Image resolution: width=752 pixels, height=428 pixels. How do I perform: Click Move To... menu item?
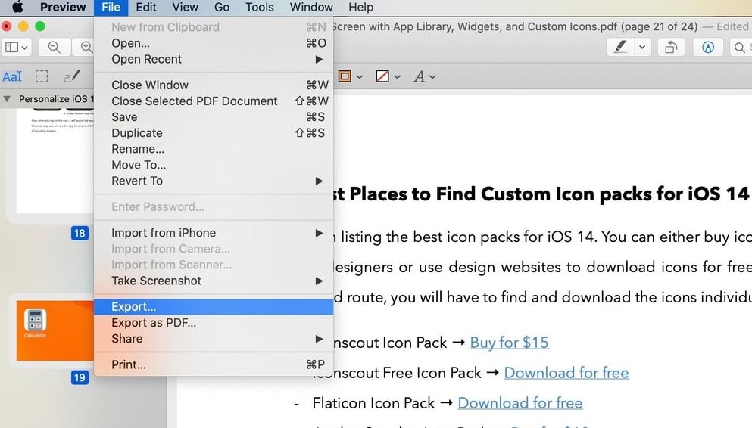pyautogui.click(x=214, y=165)
